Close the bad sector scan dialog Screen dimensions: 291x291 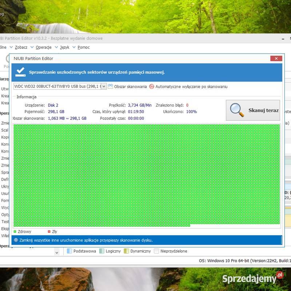(276, 59)
